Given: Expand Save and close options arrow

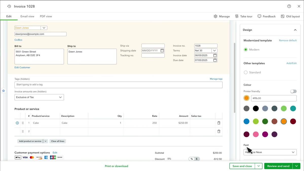Looking at the screenshot, I should pos(258,166).
